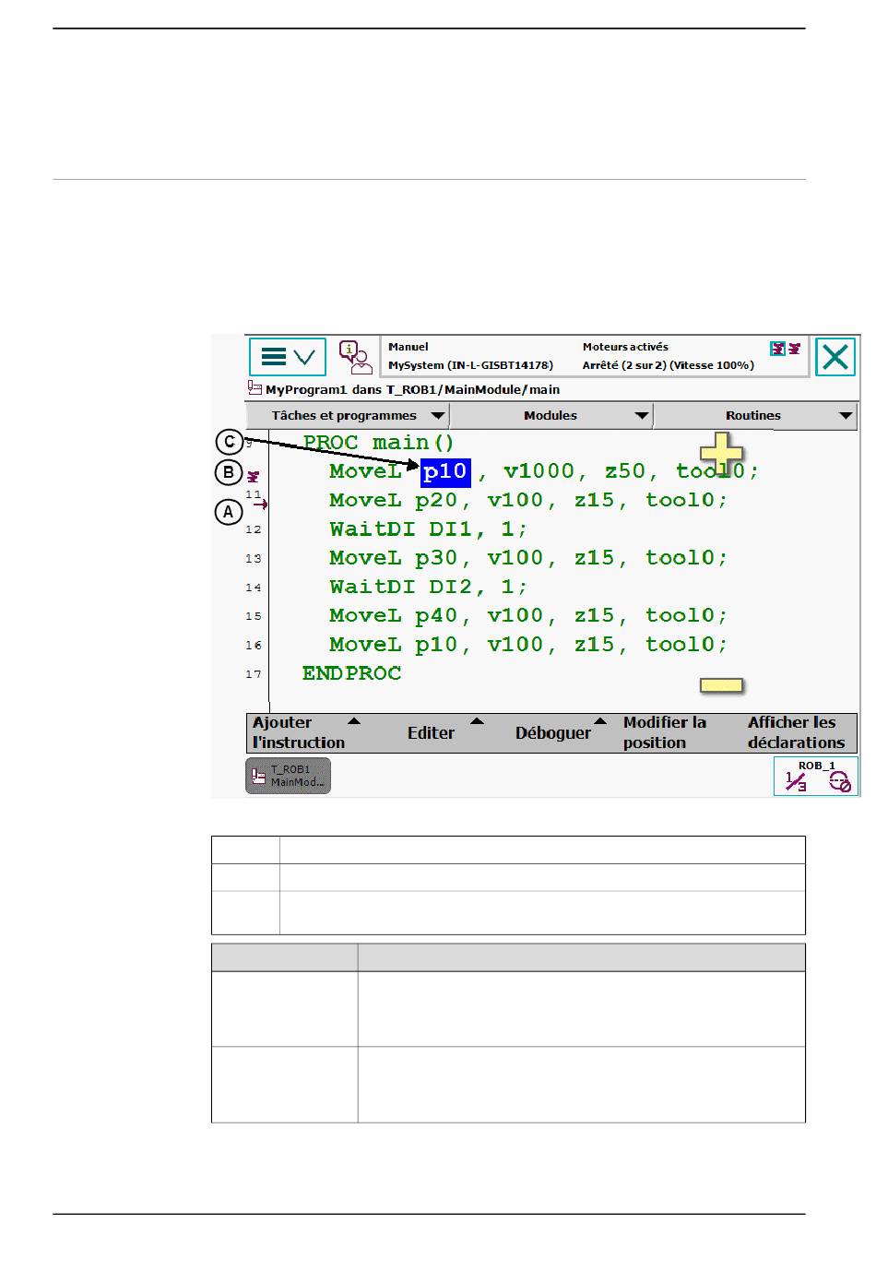Click Afficher les déclarations

click(x=796, y=732)
